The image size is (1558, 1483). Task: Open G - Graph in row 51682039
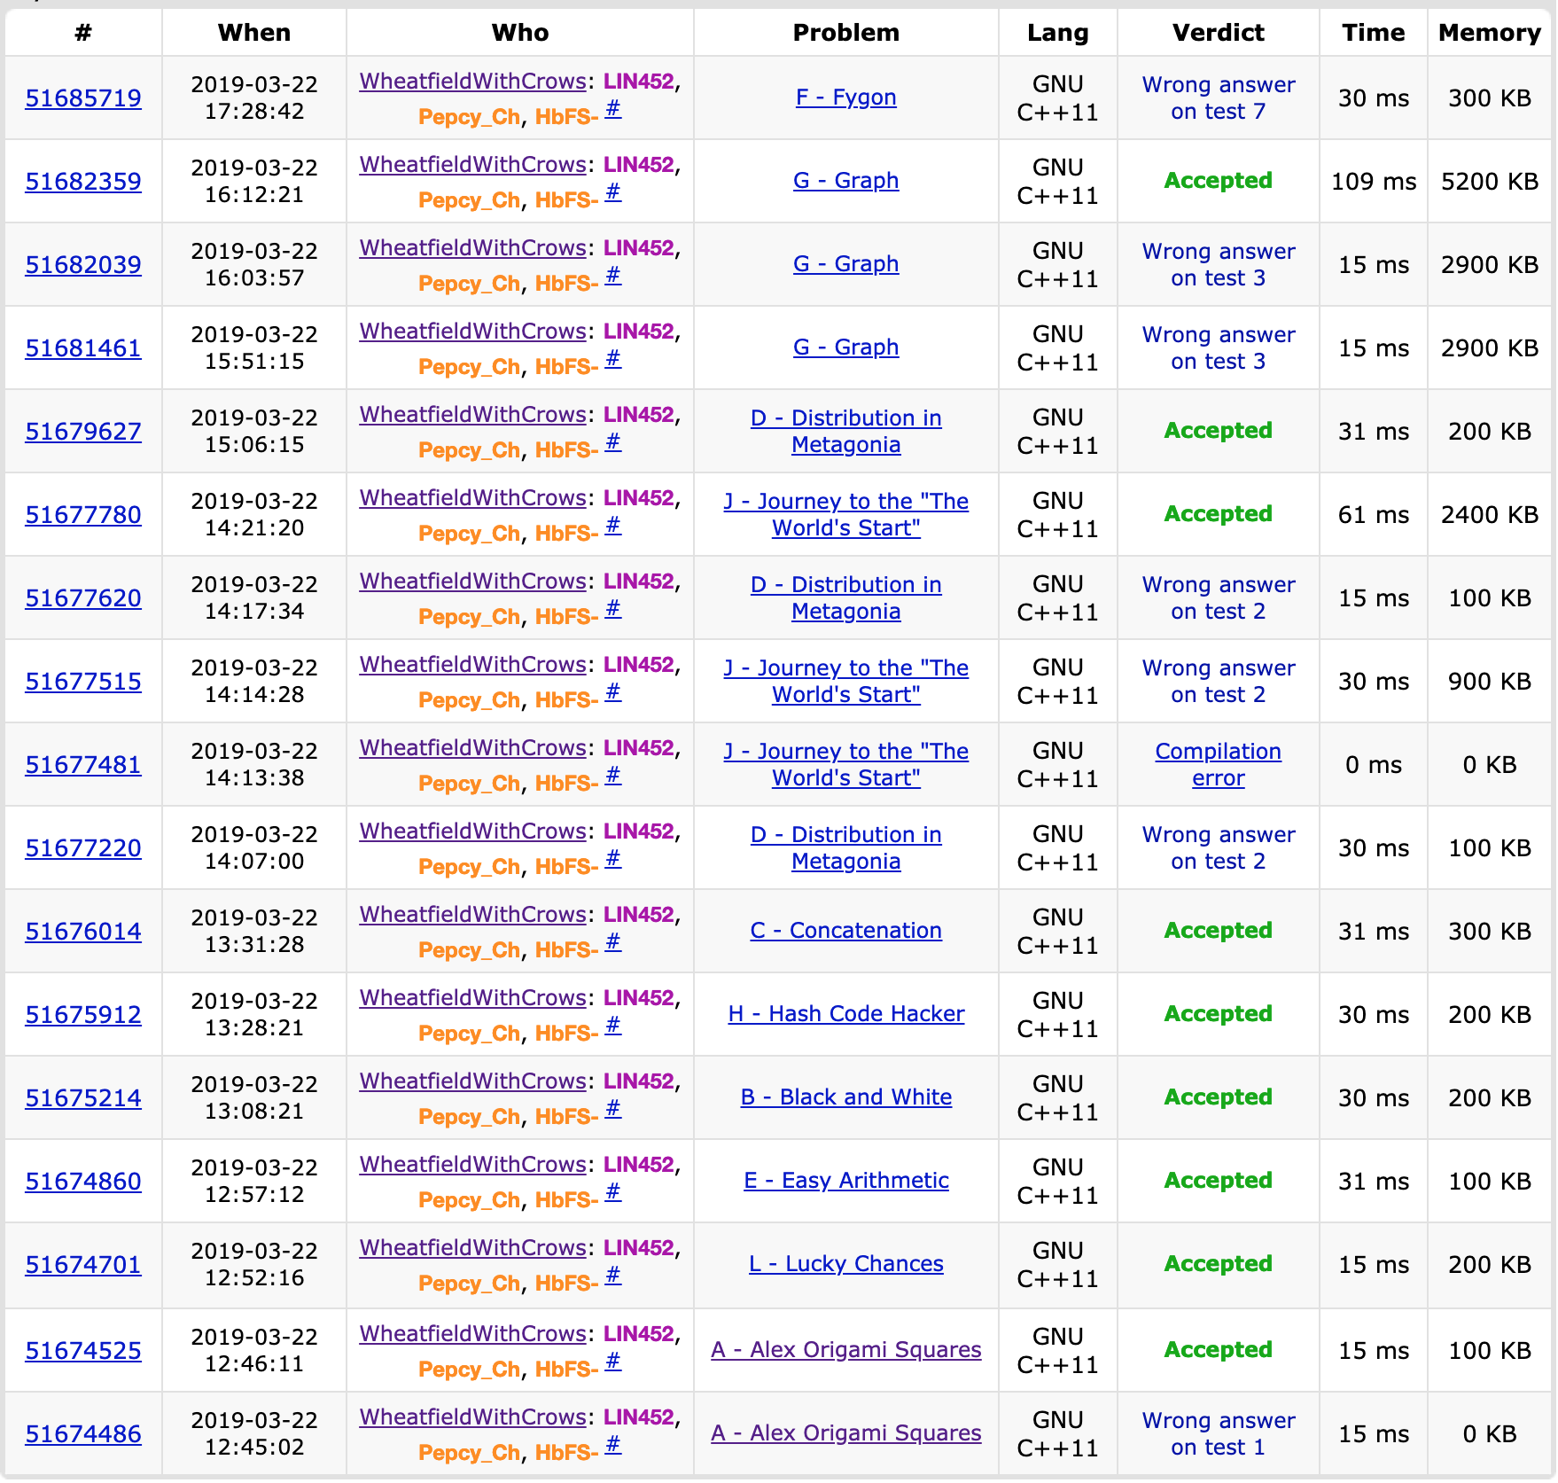[845, 264]
